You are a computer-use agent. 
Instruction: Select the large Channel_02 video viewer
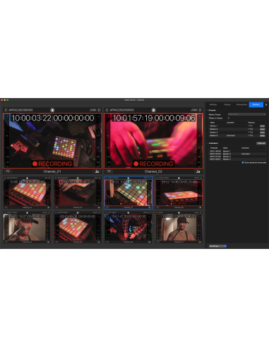tap(153, 140)
